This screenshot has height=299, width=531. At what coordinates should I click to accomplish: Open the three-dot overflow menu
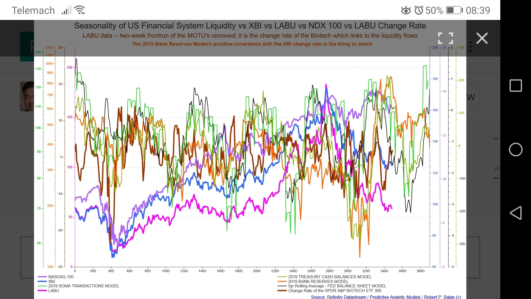click(x=470, y=47)
